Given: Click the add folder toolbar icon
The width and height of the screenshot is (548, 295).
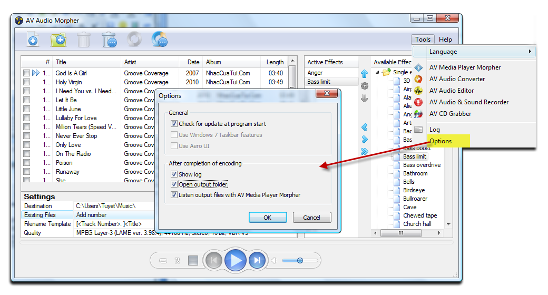Looking at the screenshot, I should coord(58,40).
